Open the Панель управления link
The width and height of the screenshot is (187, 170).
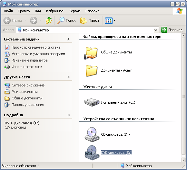[x=28, y=105]
